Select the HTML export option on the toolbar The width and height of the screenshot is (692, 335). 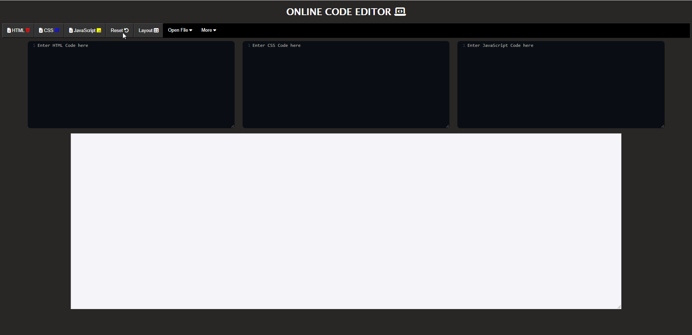[18, 30]
